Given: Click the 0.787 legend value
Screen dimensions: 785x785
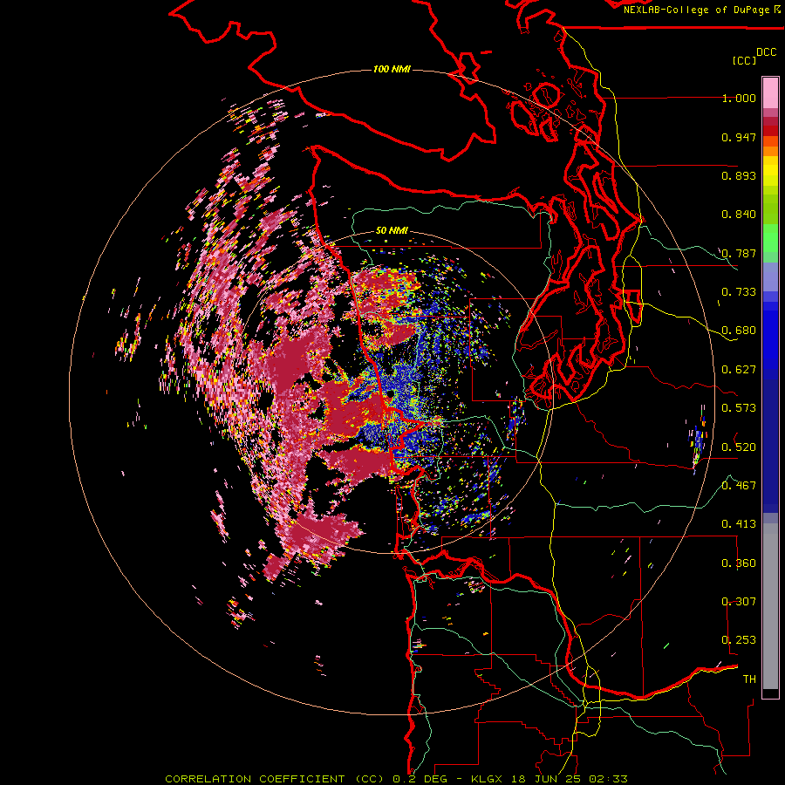Looking at the screenshot, I should click(739, 253).
